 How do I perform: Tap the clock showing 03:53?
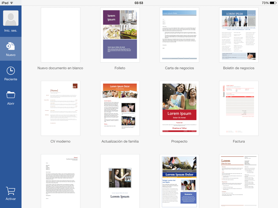tap(139, 2)
